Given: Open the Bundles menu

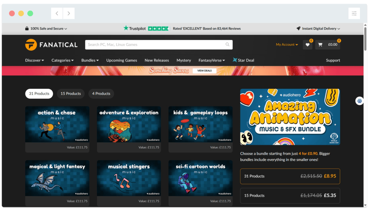Looking at the screenshot, I should 90,60.
